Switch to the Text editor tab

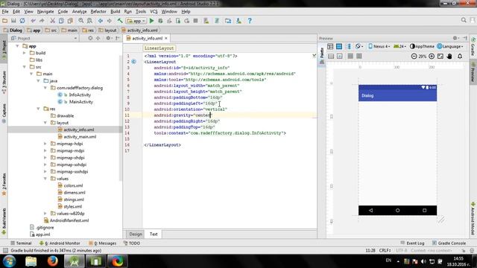point(154,234)
